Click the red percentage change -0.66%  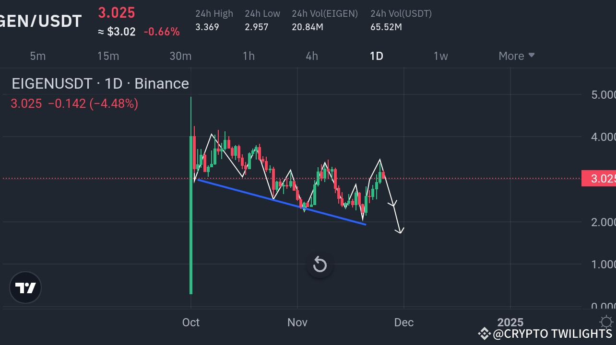click(161, 31)
